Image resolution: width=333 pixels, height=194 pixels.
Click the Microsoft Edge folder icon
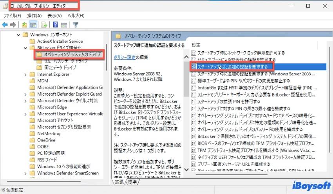[x=32, y=107]
